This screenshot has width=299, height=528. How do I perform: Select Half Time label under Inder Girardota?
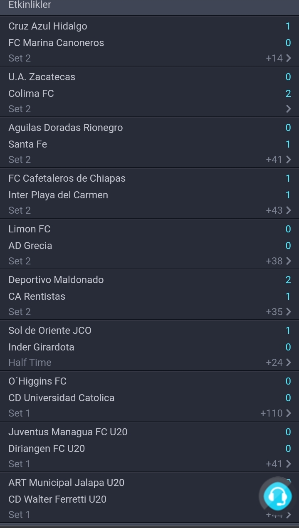coord(30,363)
